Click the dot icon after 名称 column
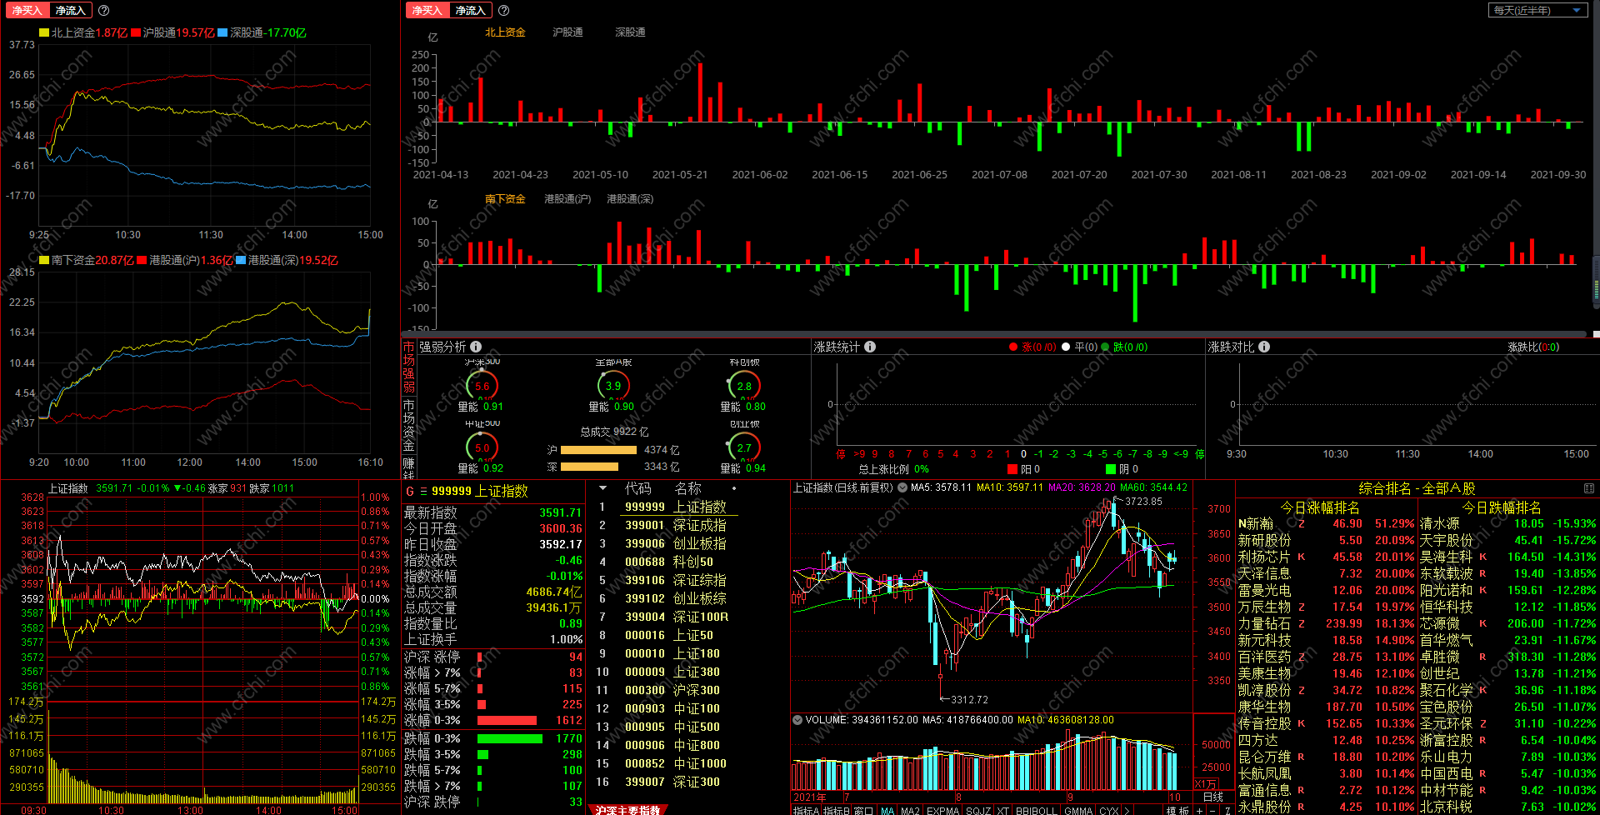This screenshot has height=815, width=1600. click(734, 488)
